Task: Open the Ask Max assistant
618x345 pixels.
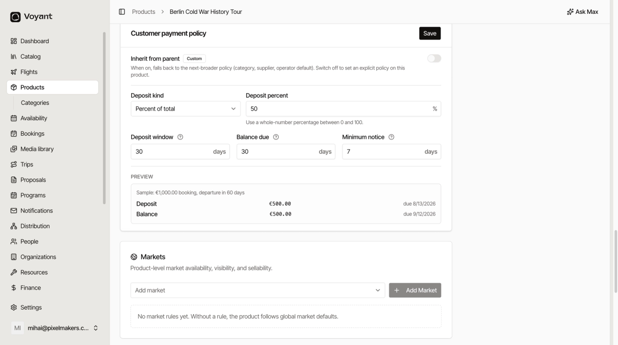Action: [x=582, y=12]
